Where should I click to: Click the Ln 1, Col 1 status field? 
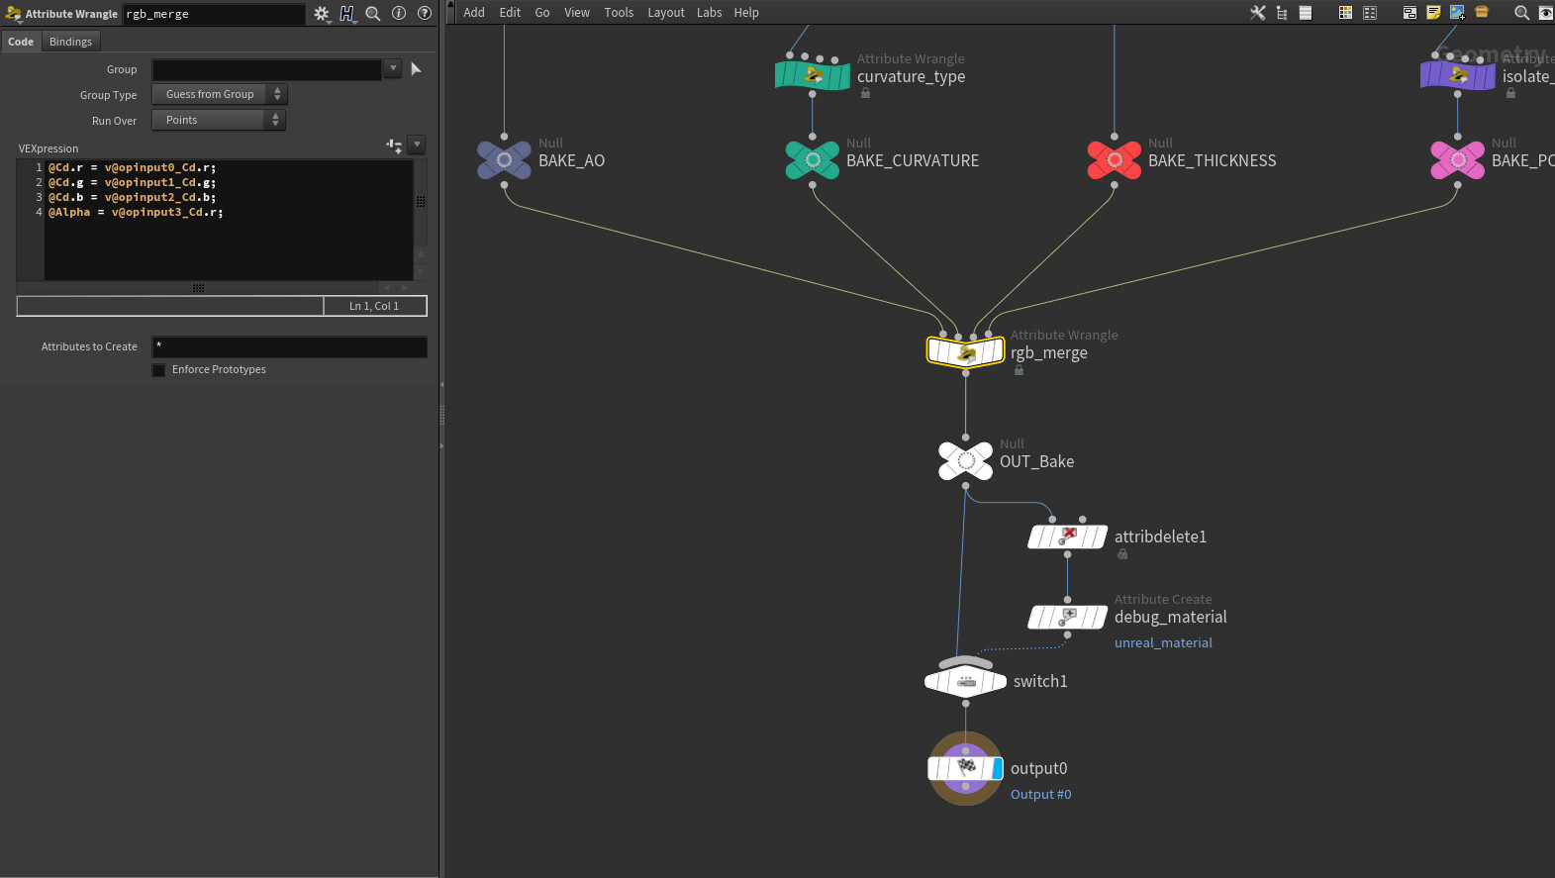coord(374,306)
